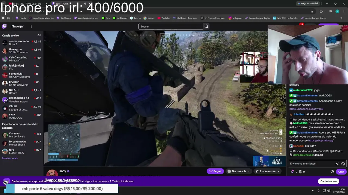The image size is (348, 195).
Task: Open the Twitch home logo
Action: (x=4, y=26)
